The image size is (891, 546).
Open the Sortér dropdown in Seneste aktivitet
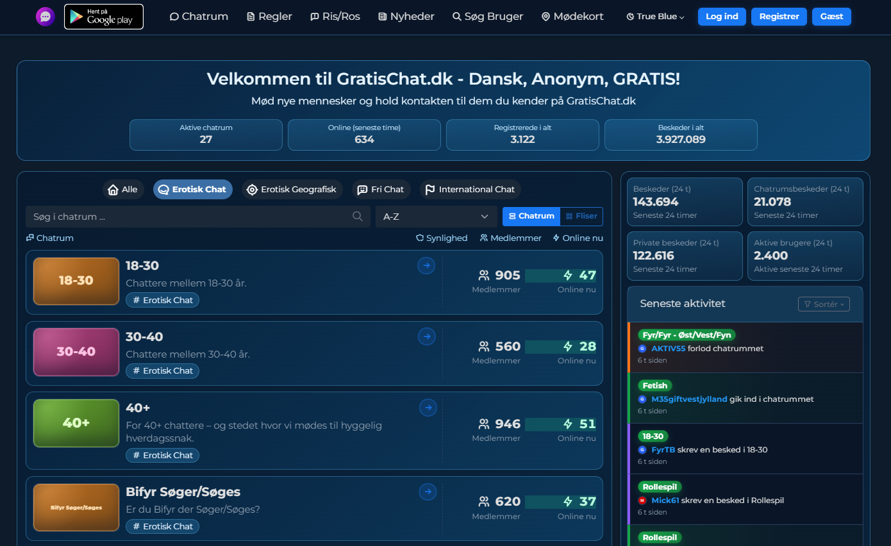(824, 304)
